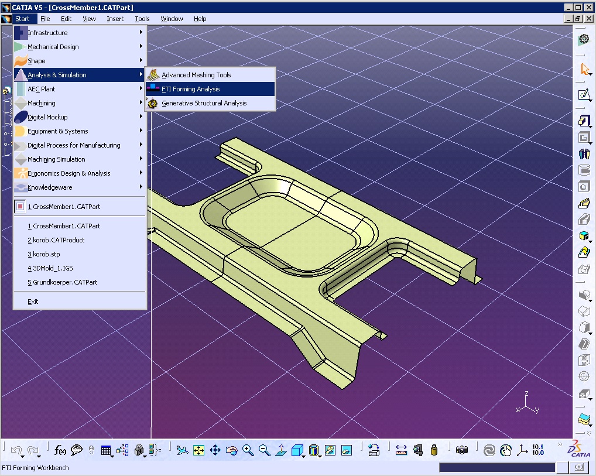The height and width of the screenshot is (476, 596).
Task: Select the Pan arrows tool
Action: pyautogui.click(x=215, y=450)
